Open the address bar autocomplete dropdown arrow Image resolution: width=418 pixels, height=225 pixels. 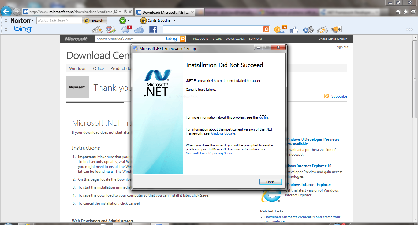120,12
